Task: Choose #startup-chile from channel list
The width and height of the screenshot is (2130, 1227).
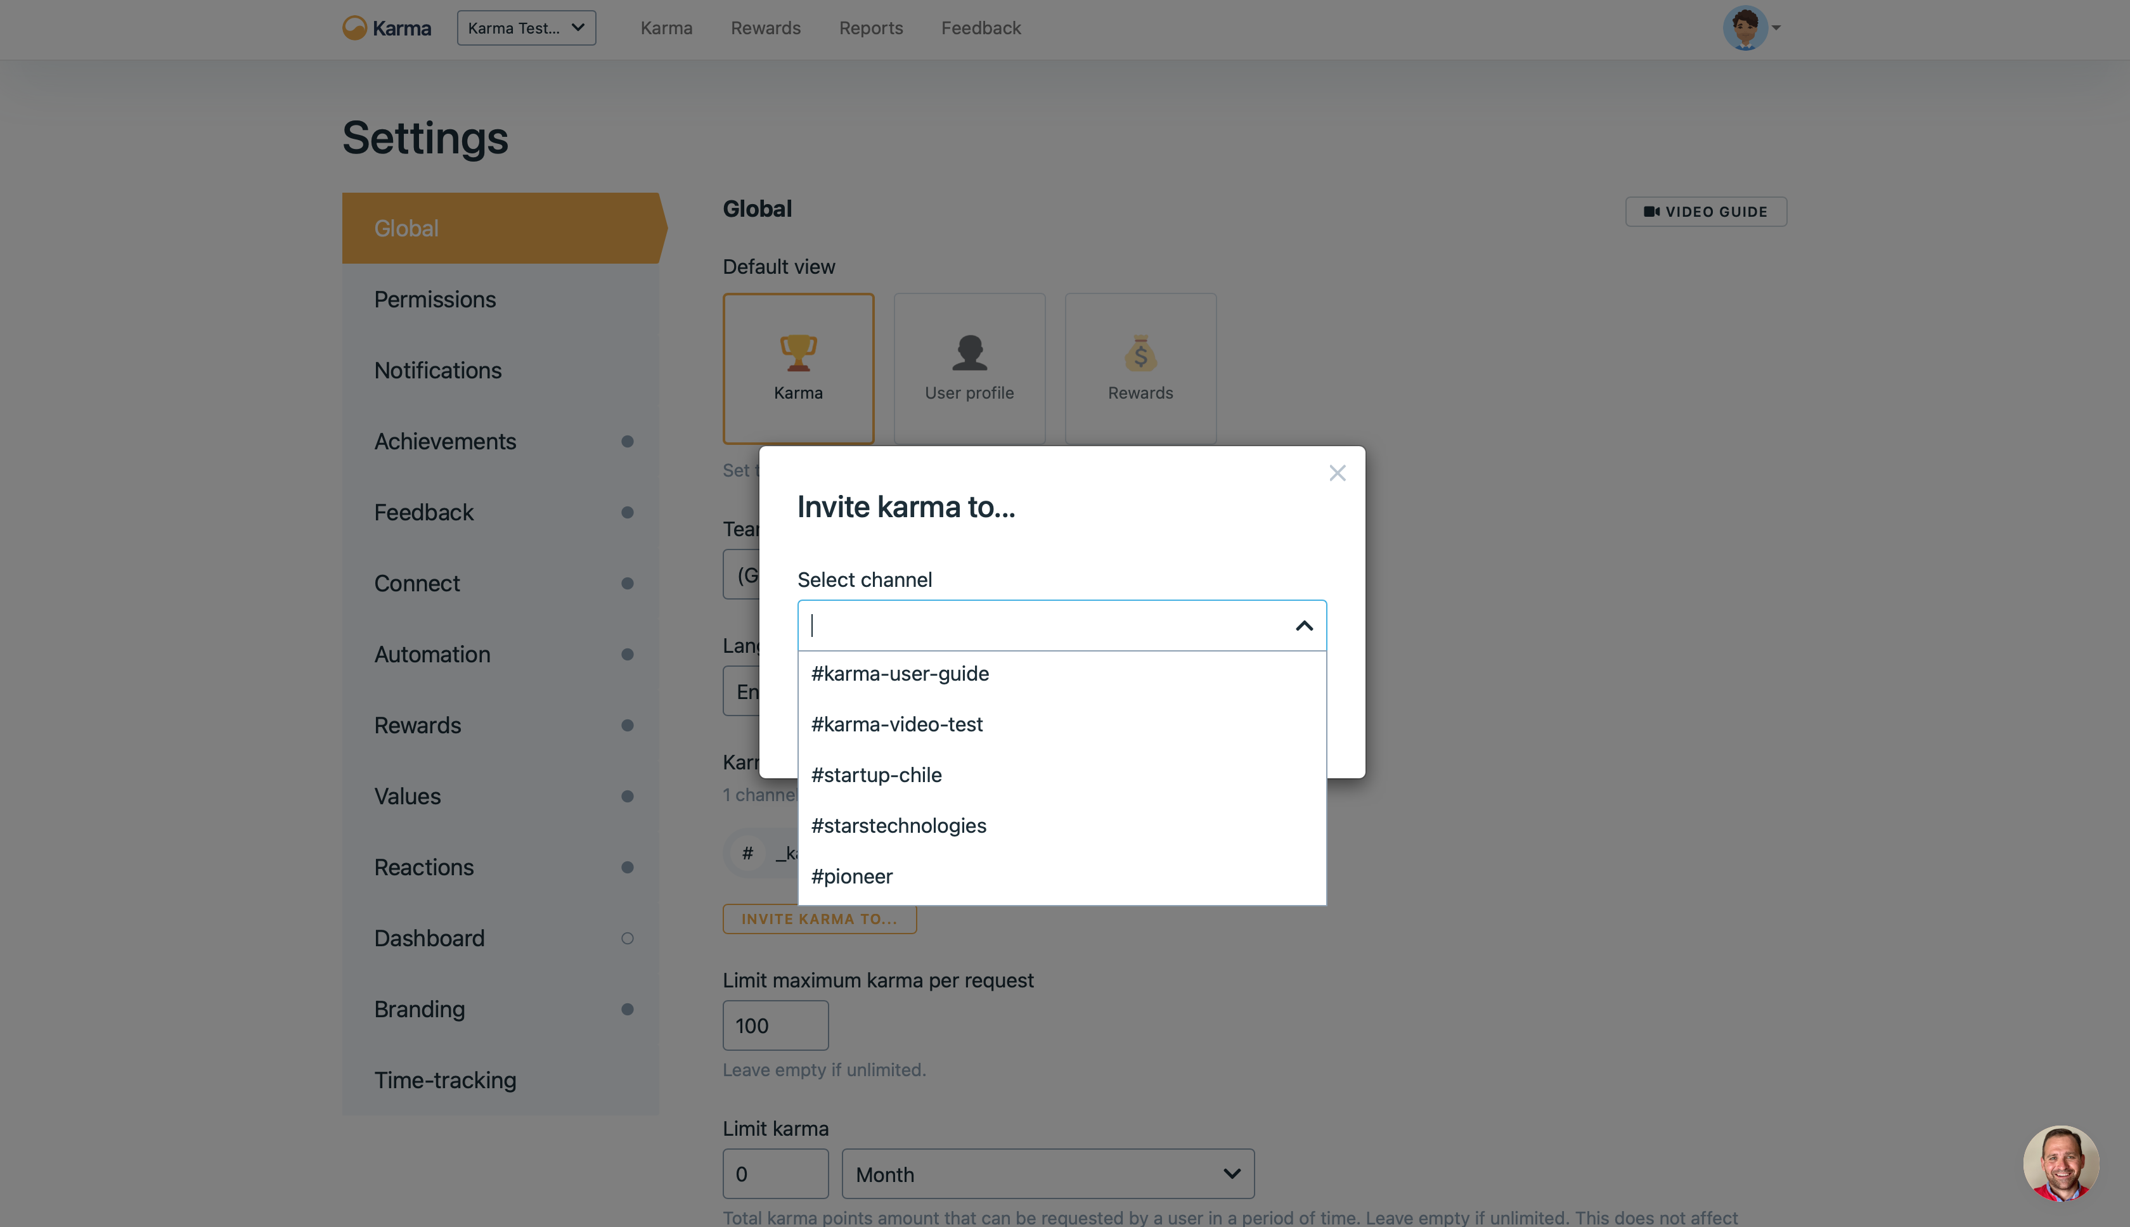Action: point(877,774)
